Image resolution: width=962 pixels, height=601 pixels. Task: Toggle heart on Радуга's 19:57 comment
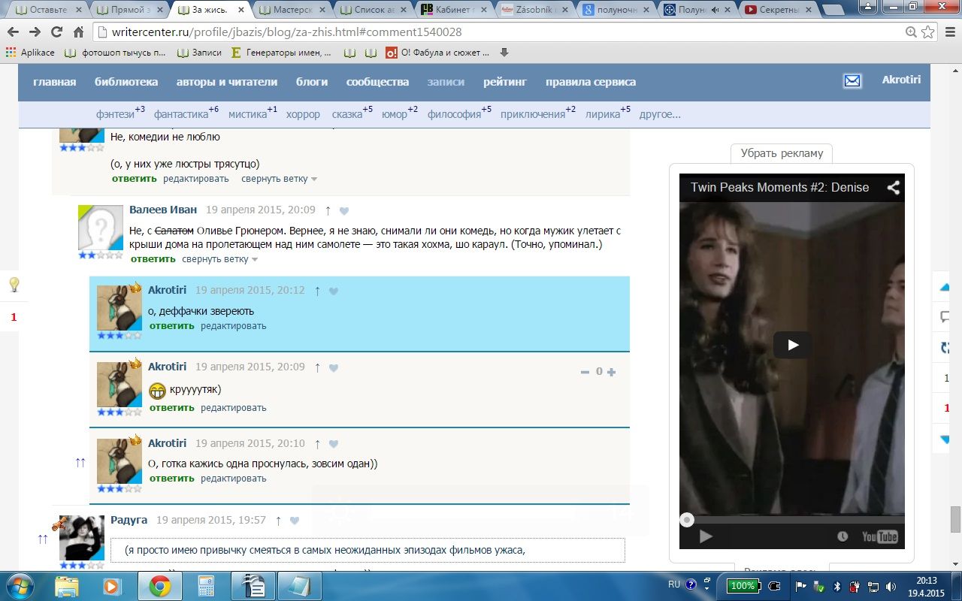[295, 521]
